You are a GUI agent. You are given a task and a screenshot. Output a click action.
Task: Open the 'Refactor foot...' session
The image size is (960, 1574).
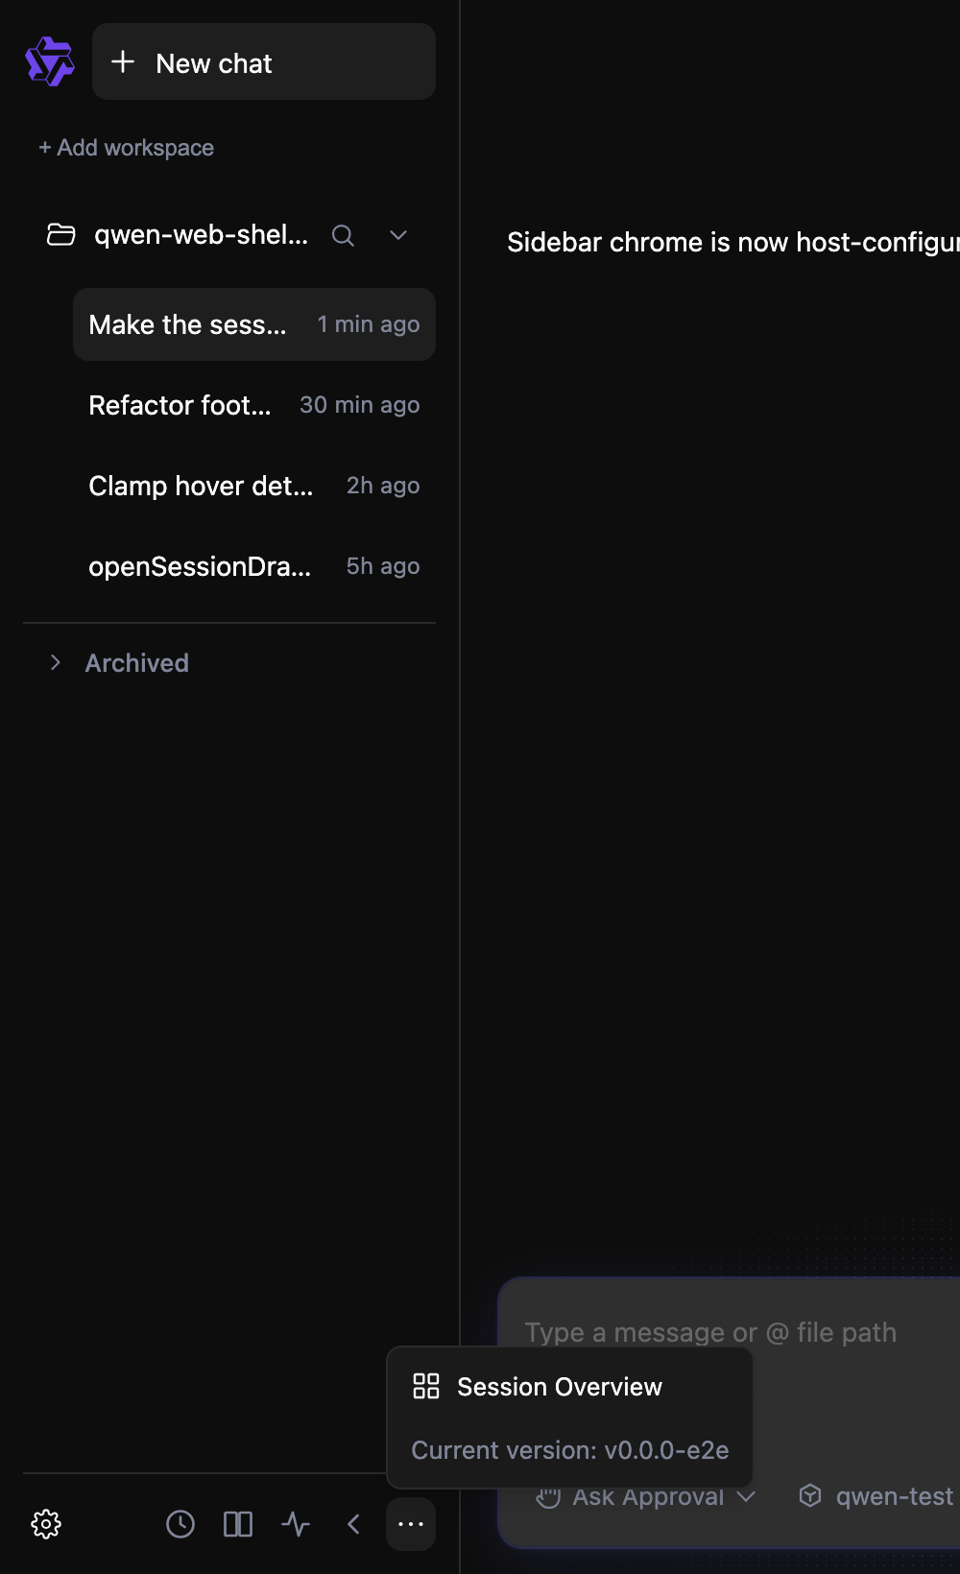254,405
